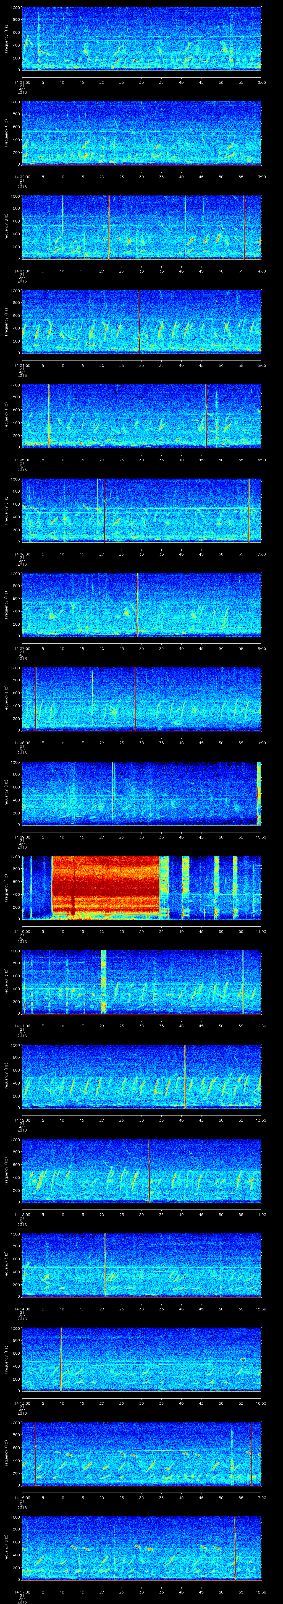Open the spectrogram panel starting at 14:02:00

pos(142,133)
